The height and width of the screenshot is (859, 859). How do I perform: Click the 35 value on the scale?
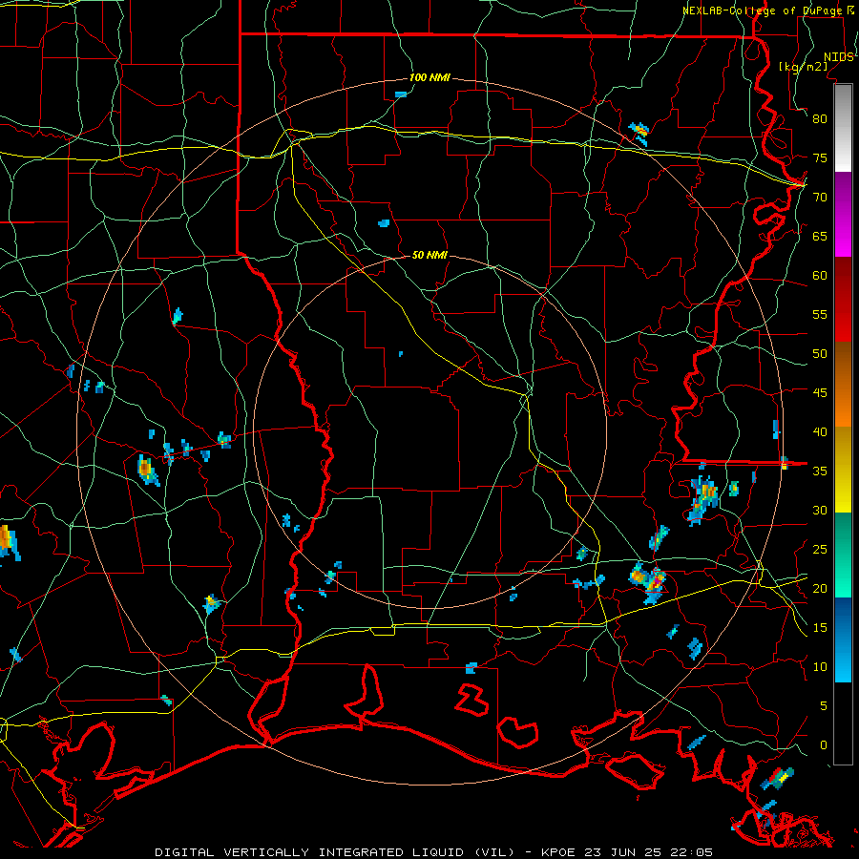click(x=820, y=471)
